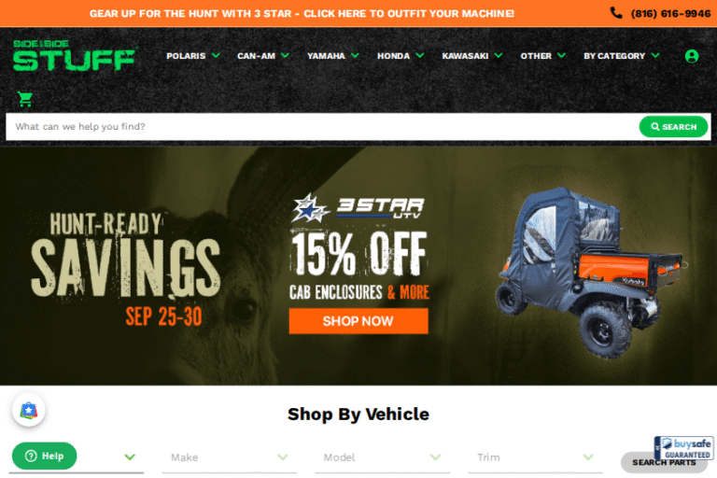The width and height of the screenshot is (717, 478).
Task: Open the Yamaha menu item
Action: (x=333, y=56)
